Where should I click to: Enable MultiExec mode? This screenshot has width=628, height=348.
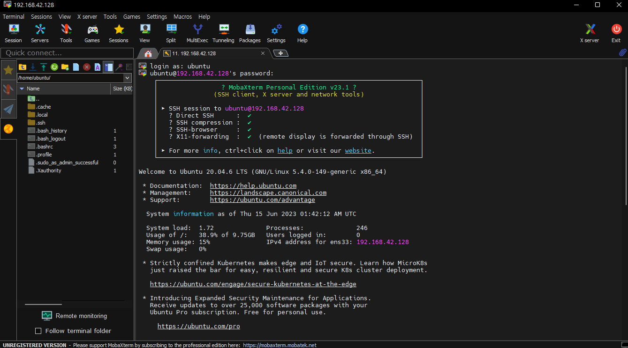(x=197, y=33)
